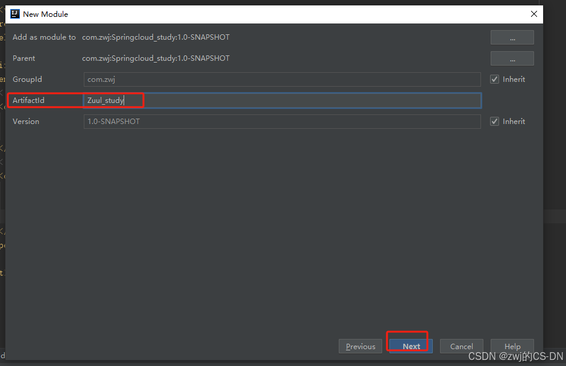Click the 'New Module' title text
This screenshot has width=566, height=366.
coord(45,14)
